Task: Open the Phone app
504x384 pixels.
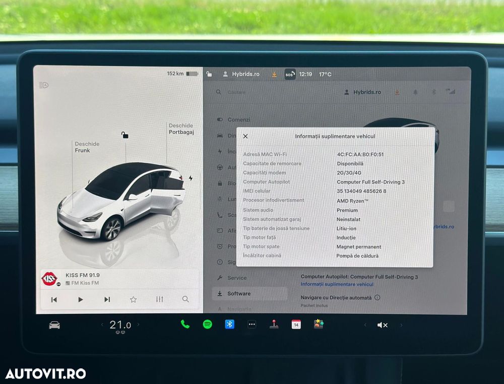Action: pos(185,325)
